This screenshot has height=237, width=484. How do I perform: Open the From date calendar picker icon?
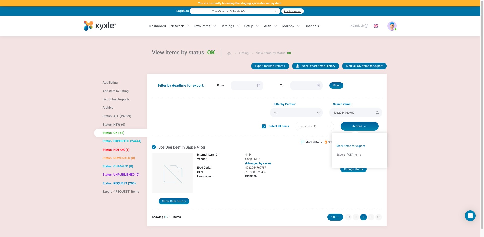point(259,85)
